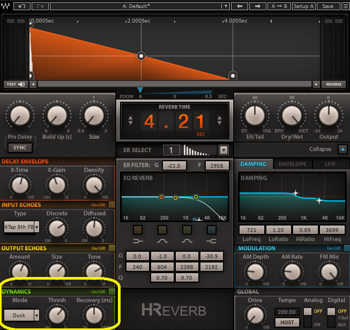Toggle Input Echoes On/Off

(x=111, y=205)
